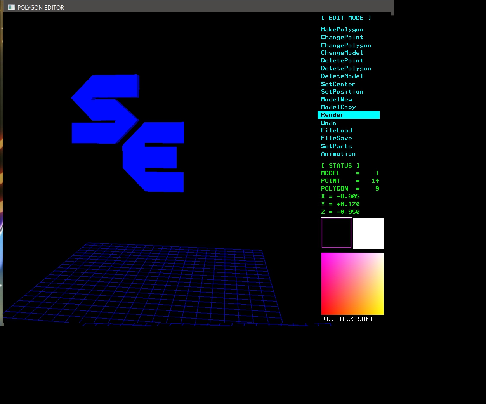
Task: Click the [ STATUS ] header
Action: [340, 165]
